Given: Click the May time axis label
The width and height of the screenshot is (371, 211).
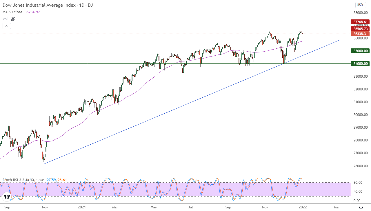Looking at the screenshot, I should coord(154,207).
